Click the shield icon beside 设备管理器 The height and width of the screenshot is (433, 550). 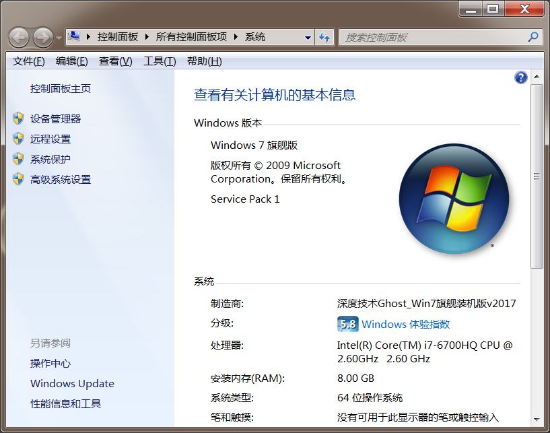pos(18,119)
